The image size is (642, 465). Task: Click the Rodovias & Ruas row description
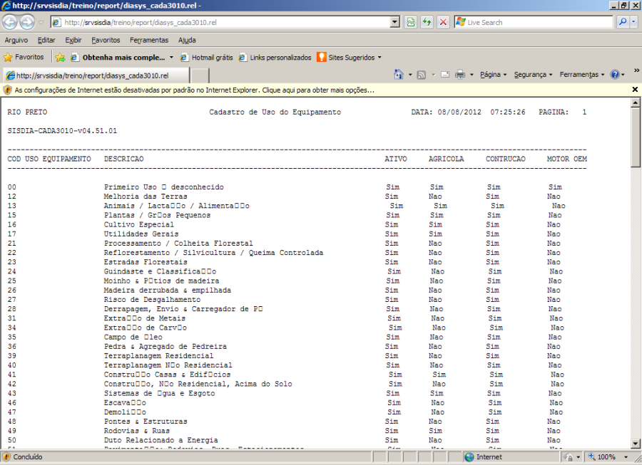click(x=137, y=431)
